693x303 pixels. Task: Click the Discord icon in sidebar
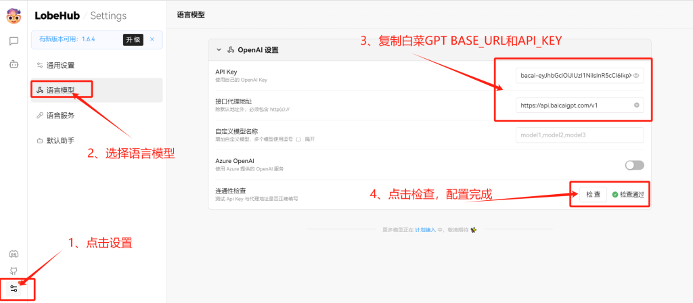coord(14,254)
